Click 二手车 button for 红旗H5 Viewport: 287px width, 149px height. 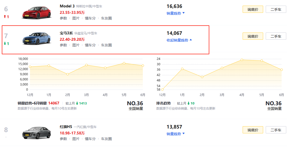pos(276,130)
